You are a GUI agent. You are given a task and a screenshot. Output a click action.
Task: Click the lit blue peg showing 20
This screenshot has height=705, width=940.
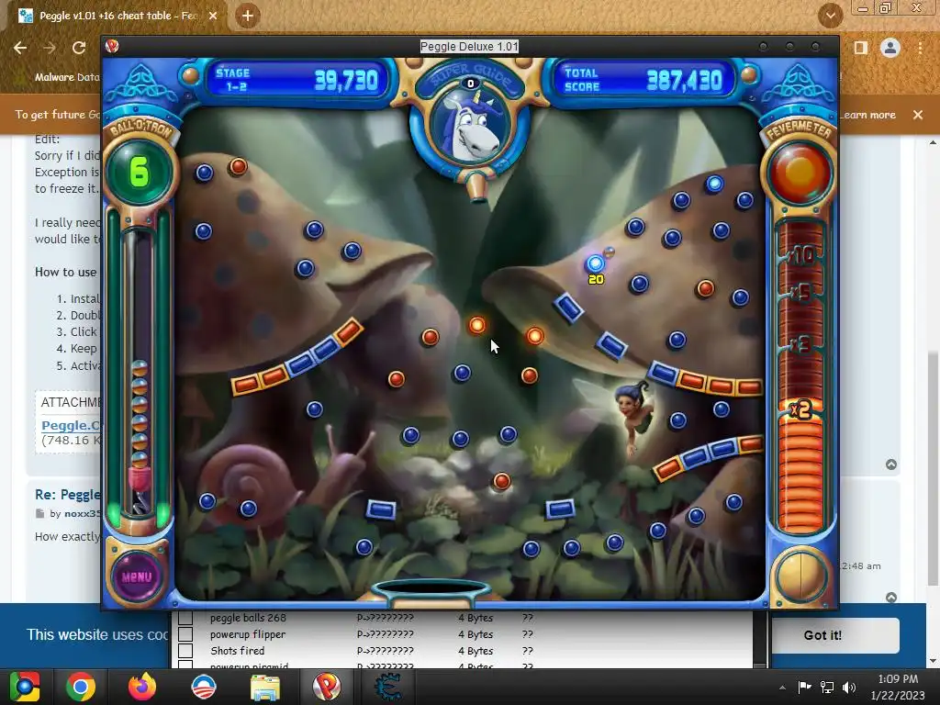tap(595, 263)
